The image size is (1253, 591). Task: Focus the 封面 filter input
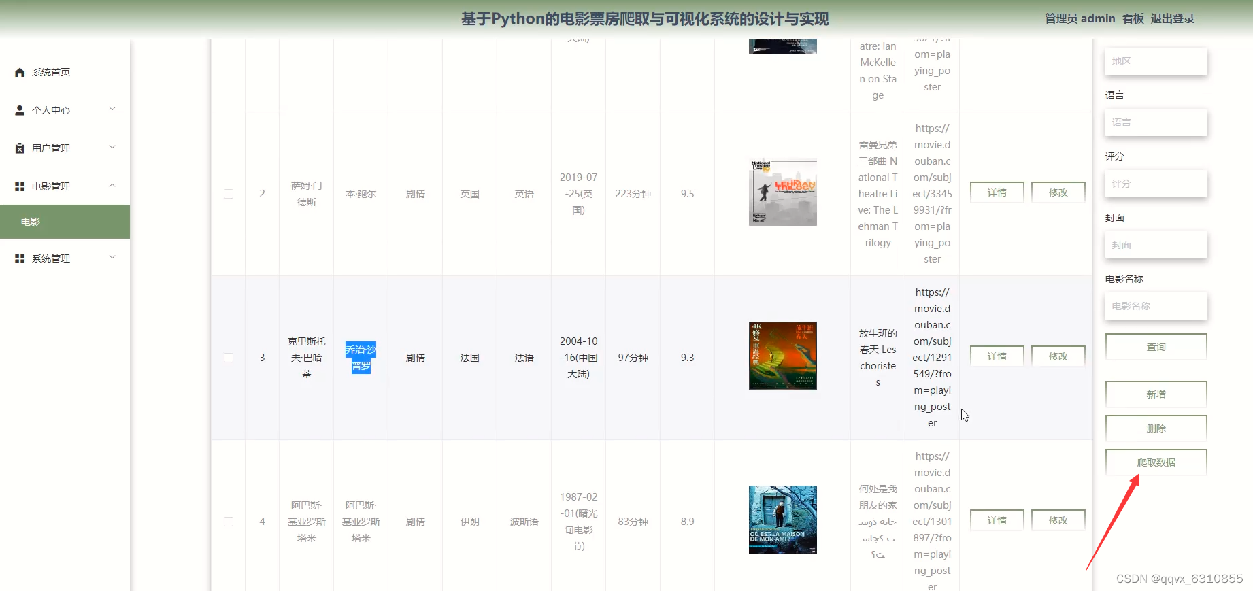pos(1156,245)
